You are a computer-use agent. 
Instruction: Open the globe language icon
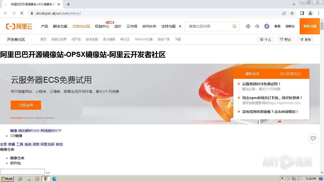tap(248, 26)
